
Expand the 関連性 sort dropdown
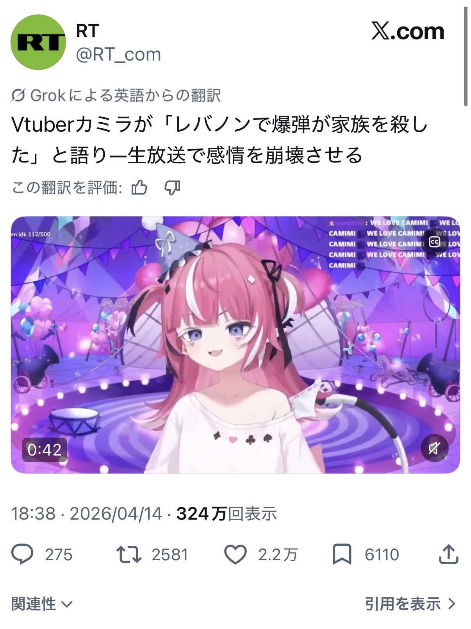point(42,604)
